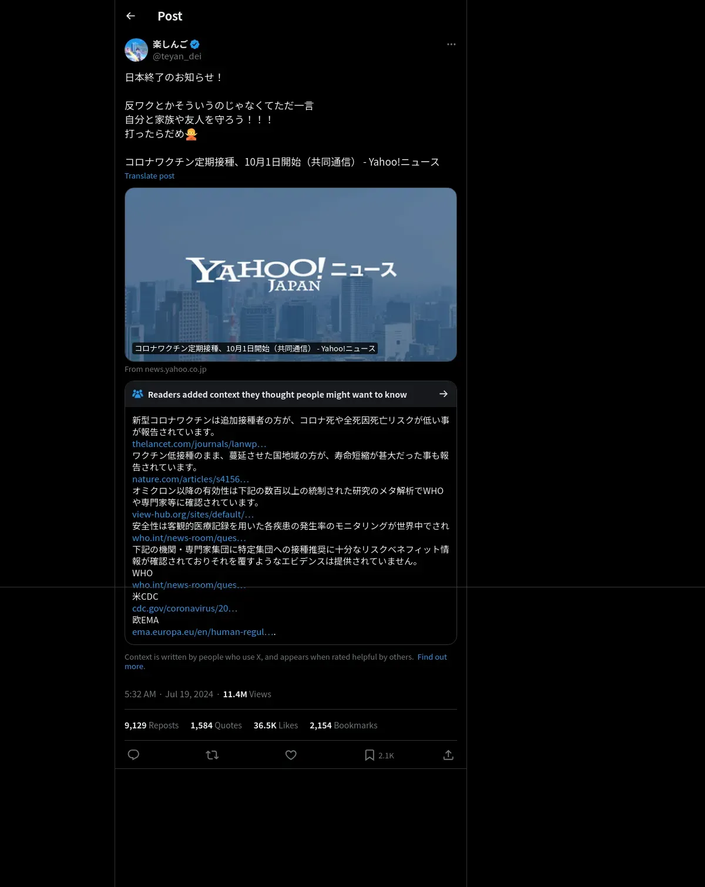
Task: Click the 5:32 AM · Jul 19, 2024 timestamp
Action: [169, 694]
